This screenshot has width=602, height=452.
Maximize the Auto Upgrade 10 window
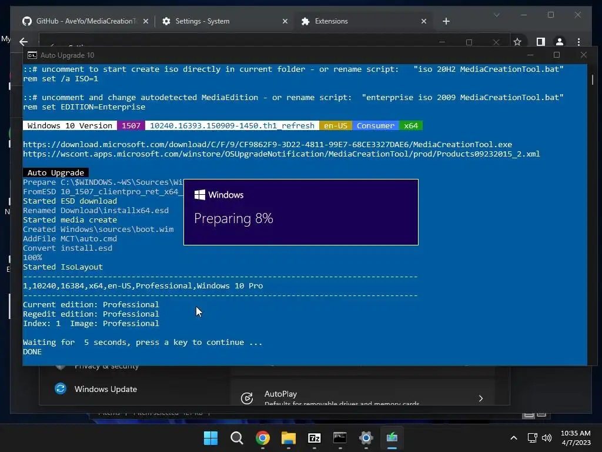pyautogui.click(x=556, y=55)
